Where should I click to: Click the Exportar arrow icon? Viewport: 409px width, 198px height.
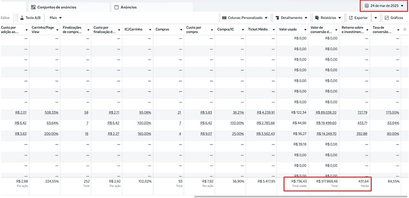(351, 18)
